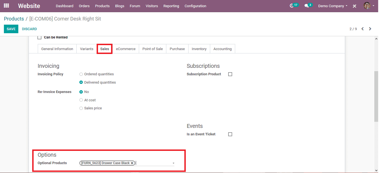Open the Demo Company switcher dropdown
This screenshot has height=173, width=379.
click(x=333, y=6)
